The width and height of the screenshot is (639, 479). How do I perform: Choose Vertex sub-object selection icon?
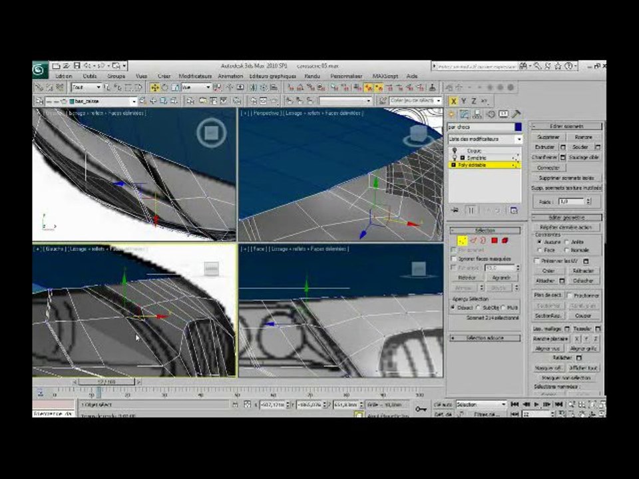(462, 241)
